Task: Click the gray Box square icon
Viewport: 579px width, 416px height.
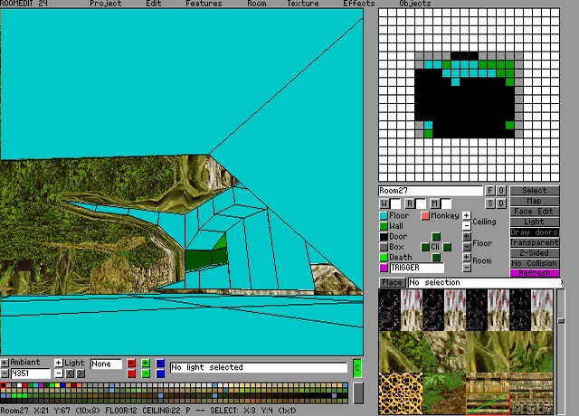Action: [384, 247]
